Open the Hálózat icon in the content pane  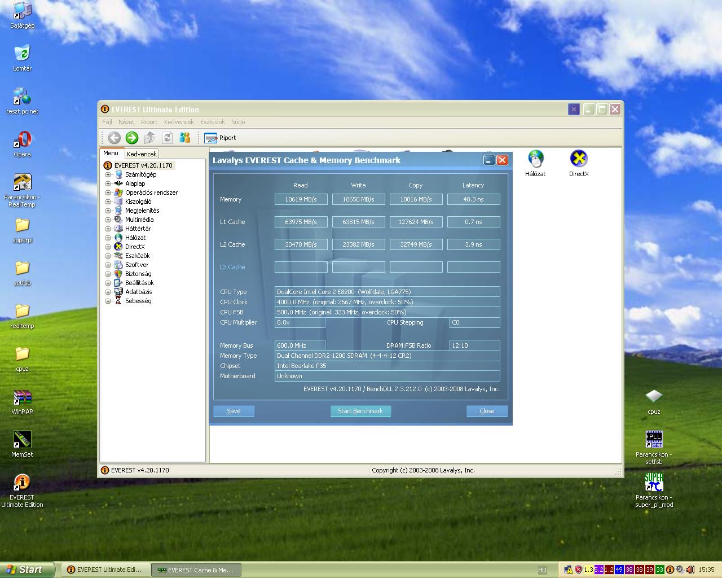[535, 164]
